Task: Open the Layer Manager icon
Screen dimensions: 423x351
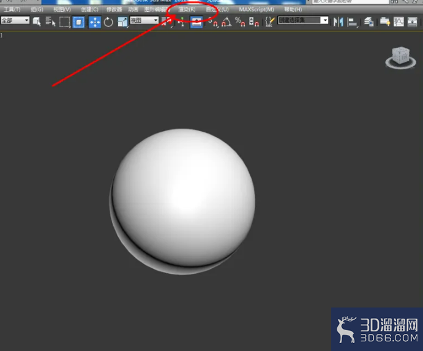Action: pyautogui.click(x=369, y=21)
